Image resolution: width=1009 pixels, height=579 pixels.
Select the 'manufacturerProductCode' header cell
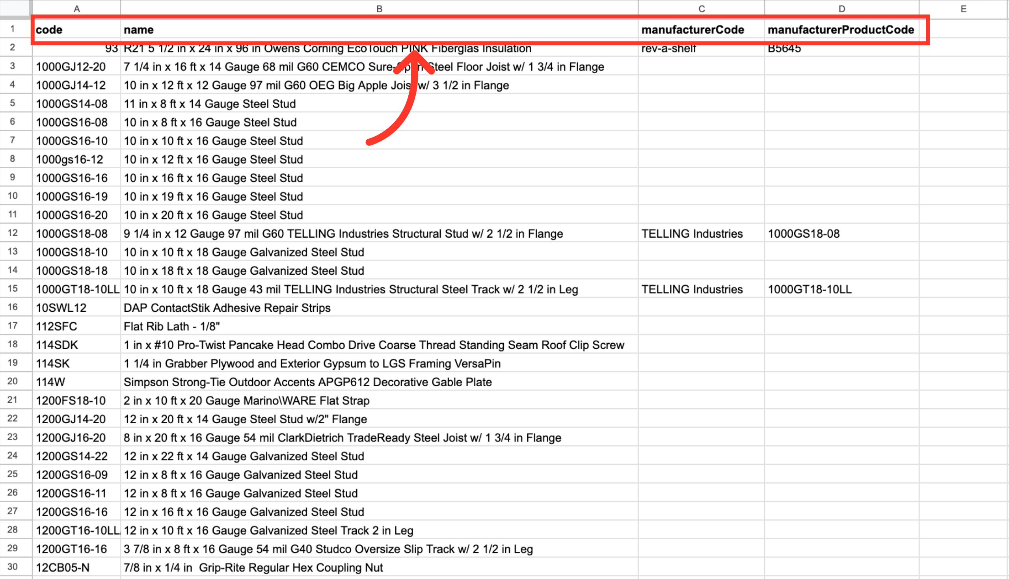pos(841,30)
